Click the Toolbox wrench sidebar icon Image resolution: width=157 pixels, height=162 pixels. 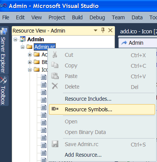[3, 80]
